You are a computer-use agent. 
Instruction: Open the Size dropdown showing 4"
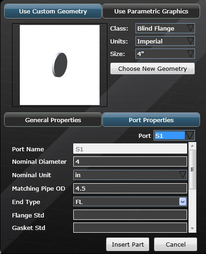click(165, 54)
